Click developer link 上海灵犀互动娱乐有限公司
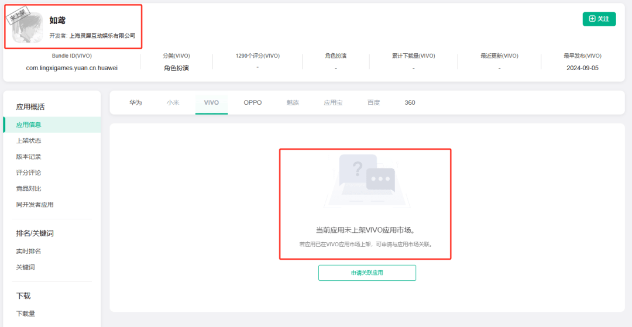632x327 pixels. point(102,36)
